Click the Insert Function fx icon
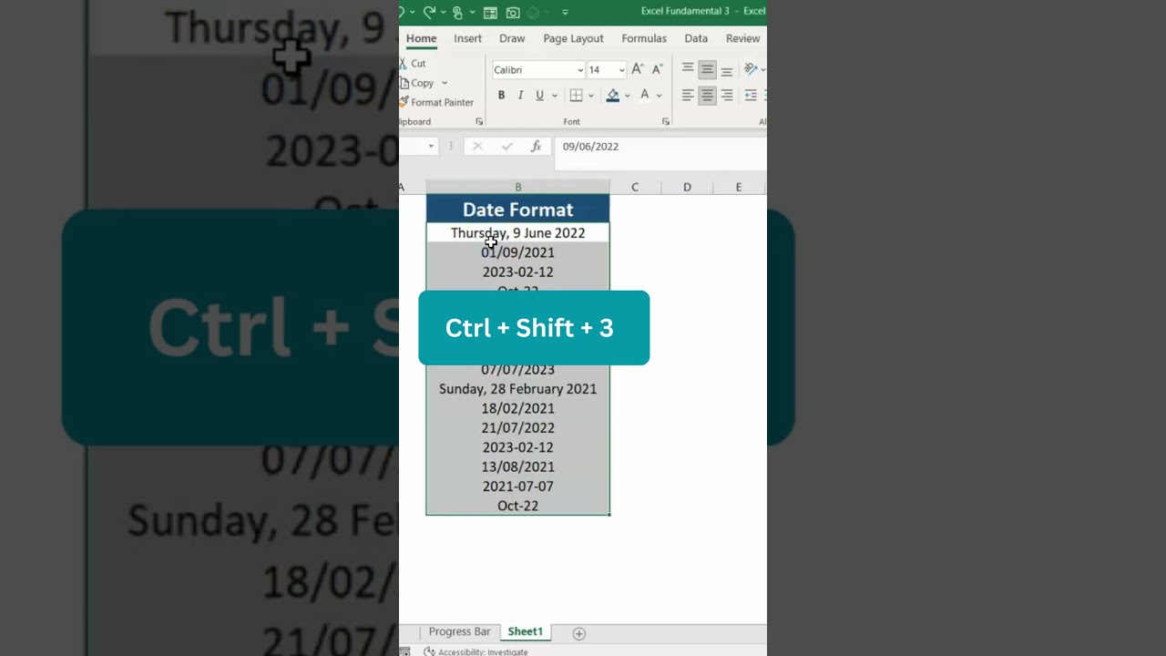1166x656 pixels. point(536,146)
